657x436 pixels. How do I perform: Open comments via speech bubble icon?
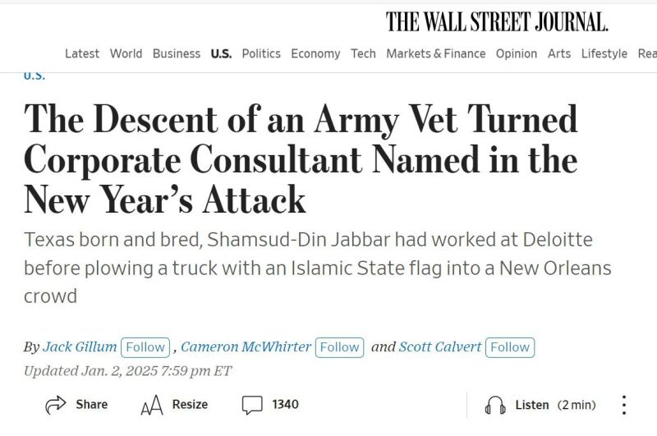coord(252,405)
